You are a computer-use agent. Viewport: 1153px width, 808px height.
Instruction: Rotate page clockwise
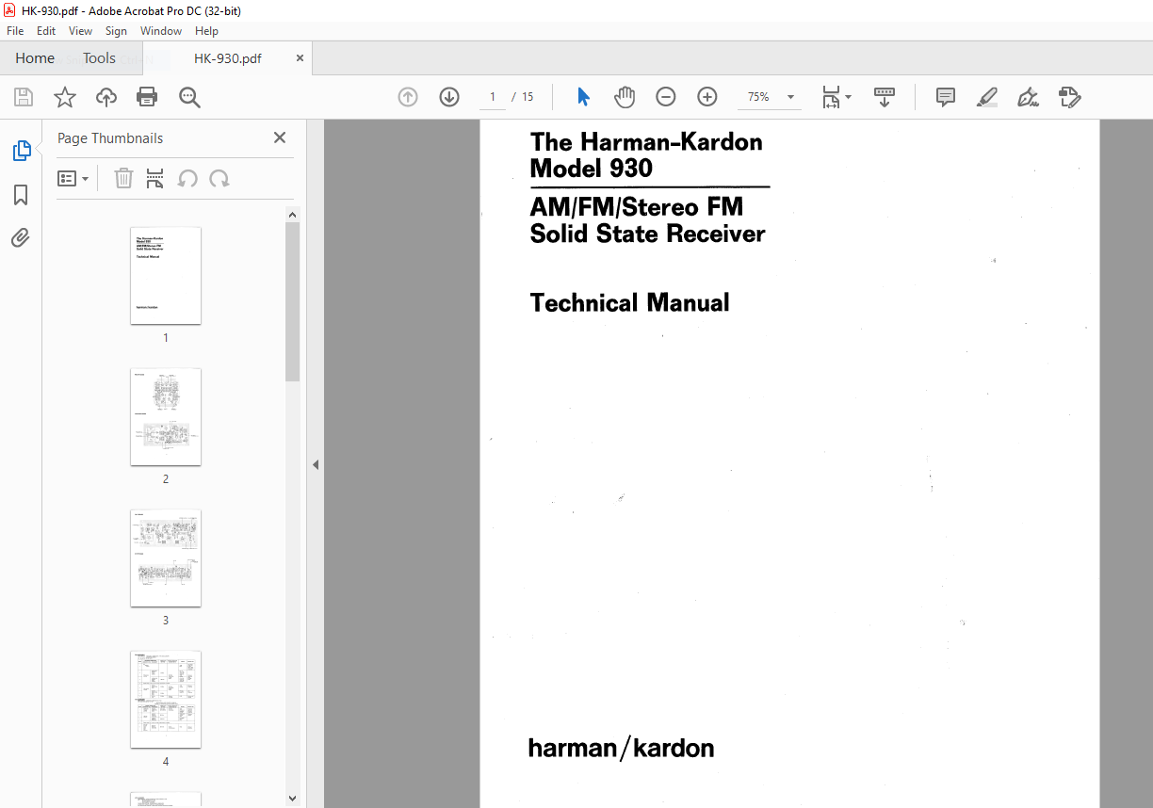[219, 178]
